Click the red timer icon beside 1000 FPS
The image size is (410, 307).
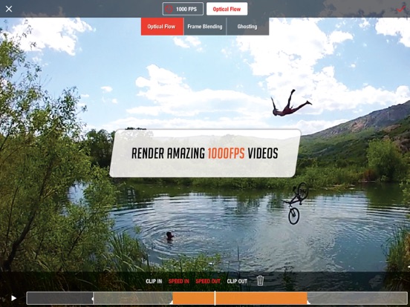tap(169, 9)
